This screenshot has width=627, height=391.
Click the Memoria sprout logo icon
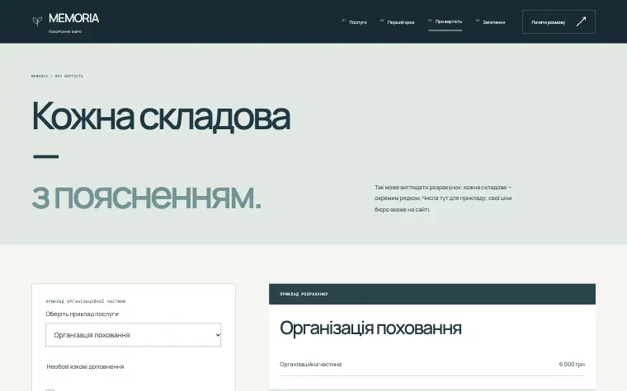coord(37,21)
